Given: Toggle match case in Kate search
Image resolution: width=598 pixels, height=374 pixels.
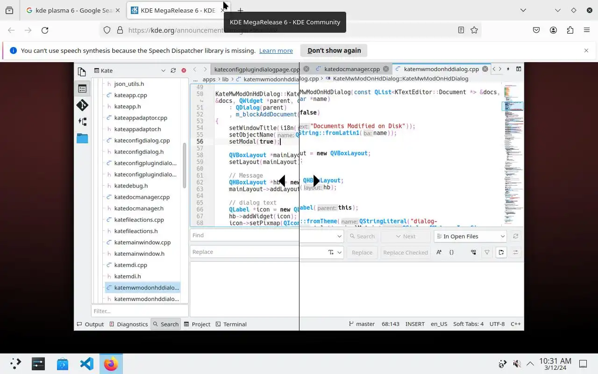Looking at the screenshot, I should pos(439,252).
